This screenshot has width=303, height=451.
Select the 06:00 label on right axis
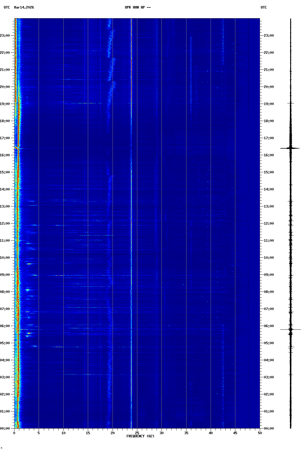[269, 326]
